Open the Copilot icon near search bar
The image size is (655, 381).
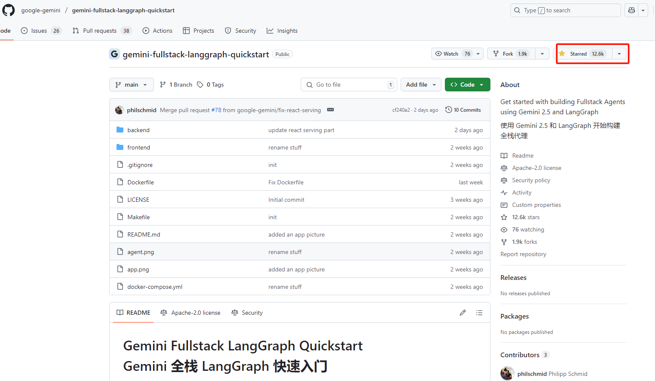click(x=631, y=10)
